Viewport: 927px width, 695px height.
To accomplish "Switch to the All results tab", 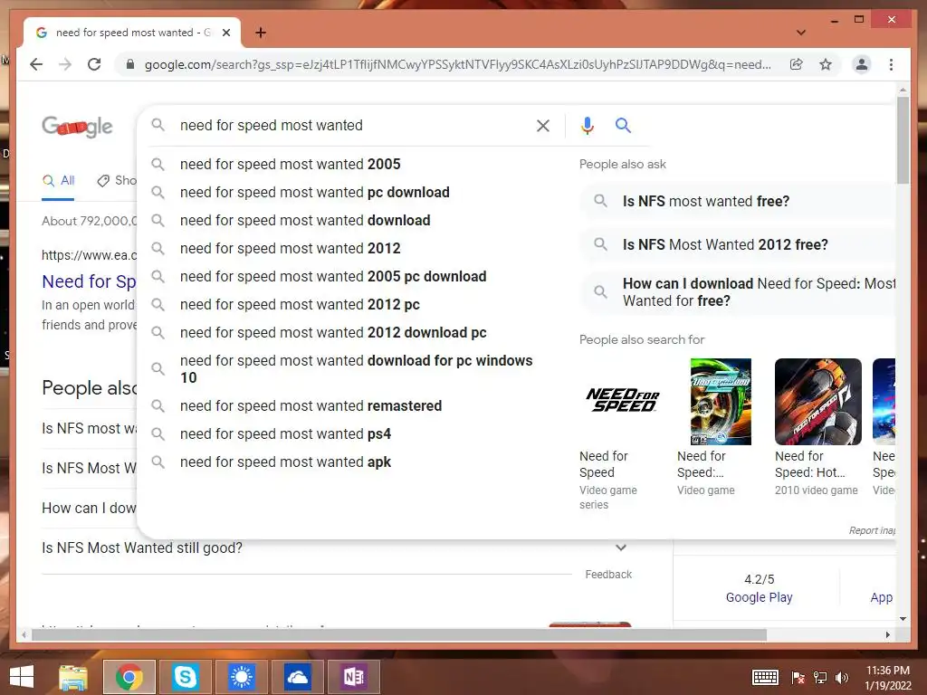I will coord(58,181).
